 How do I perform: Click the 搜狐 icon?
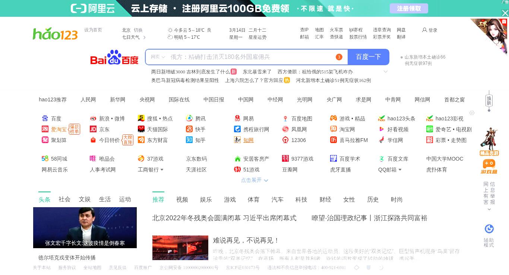coord(141,118)
